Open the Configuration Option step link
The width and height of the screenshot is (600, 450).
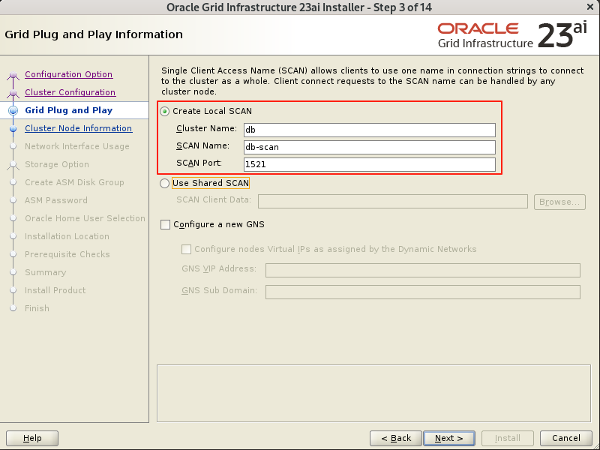pos(68,74)
